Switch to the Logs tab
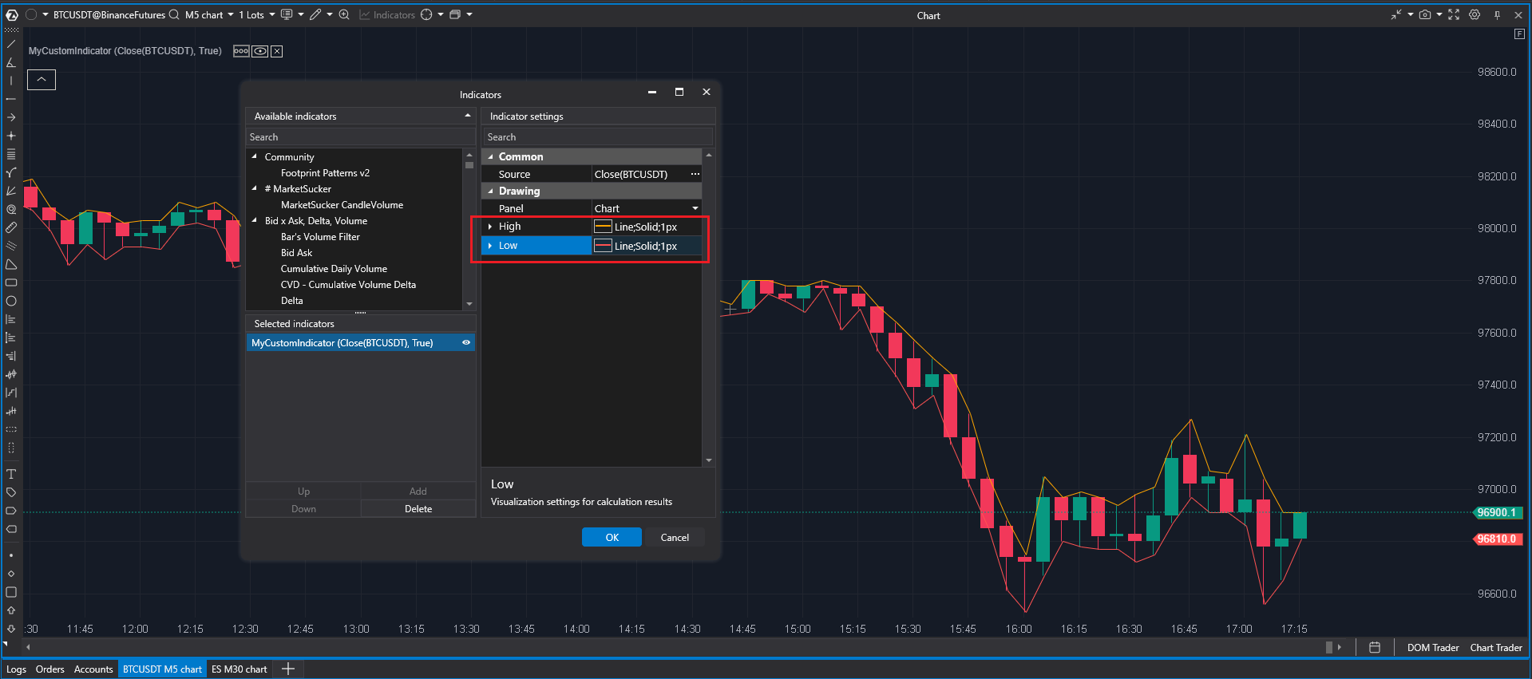 (16, 669)
